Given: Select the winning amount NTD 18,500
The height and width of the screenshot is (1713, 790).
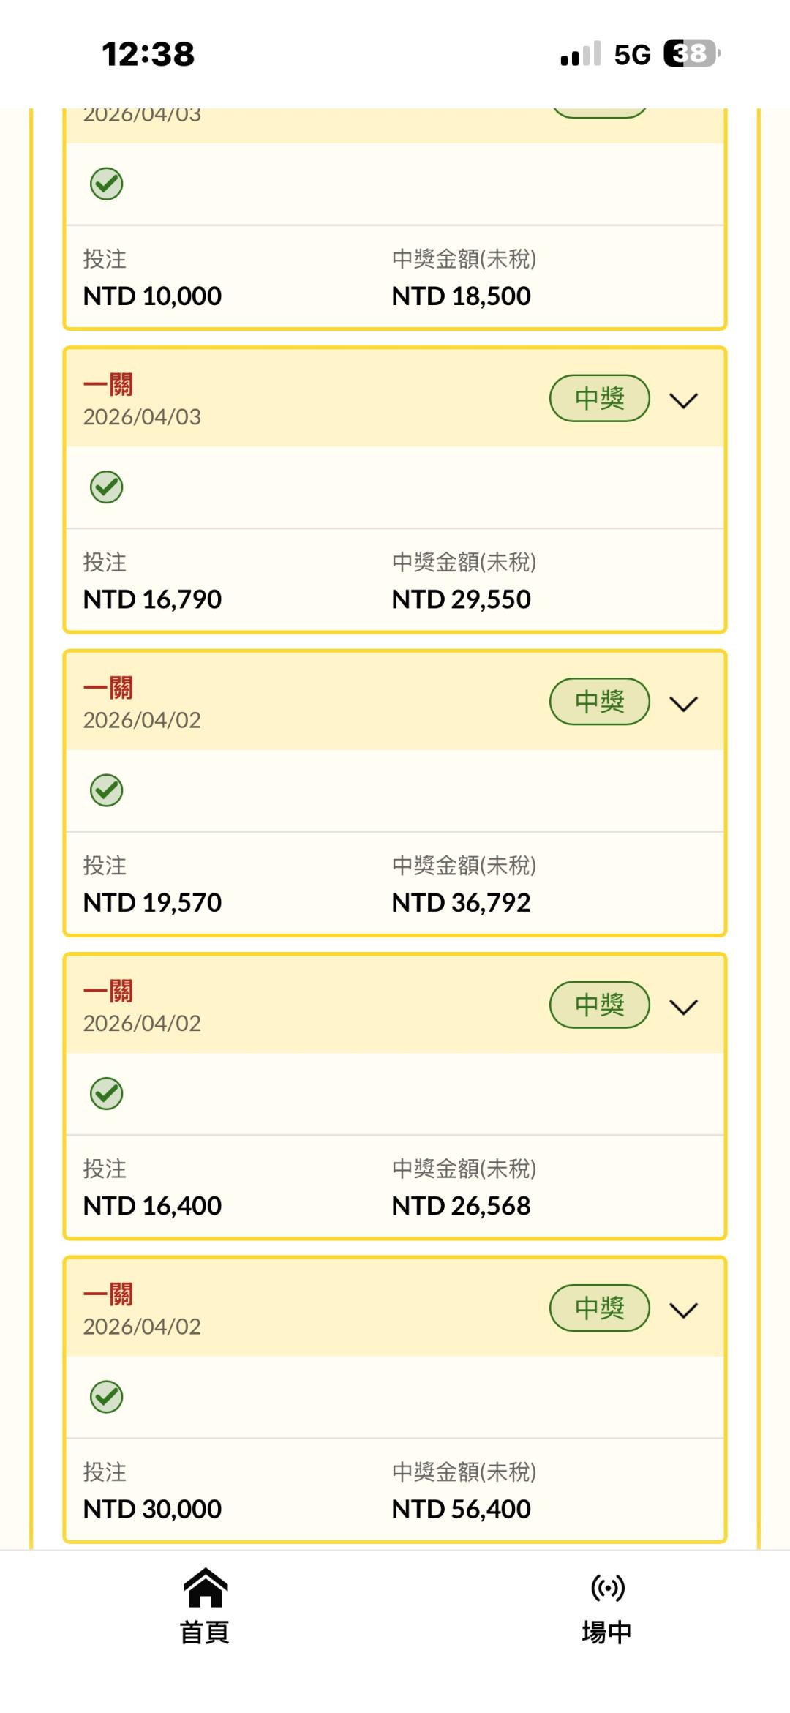Looking at the screenshot, I should point(462,296).
